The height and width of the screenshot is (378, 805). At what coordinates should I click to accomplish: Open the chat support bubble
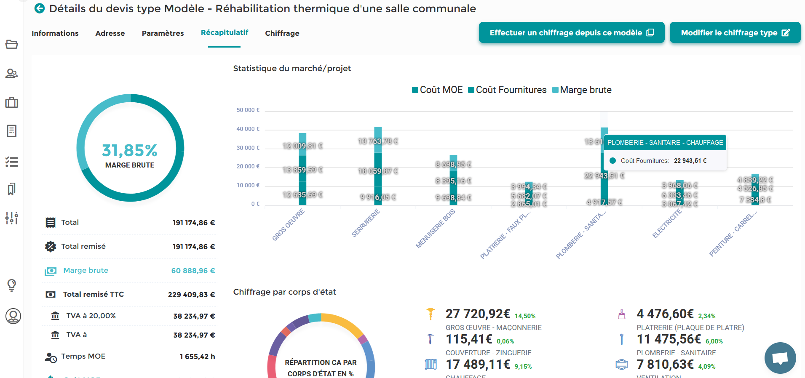780,358
